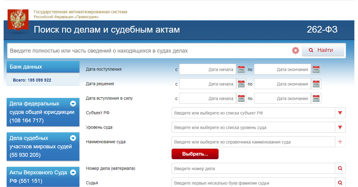
Task: Click magnifier icon in Судья field
Action: [x=340, y=183]
